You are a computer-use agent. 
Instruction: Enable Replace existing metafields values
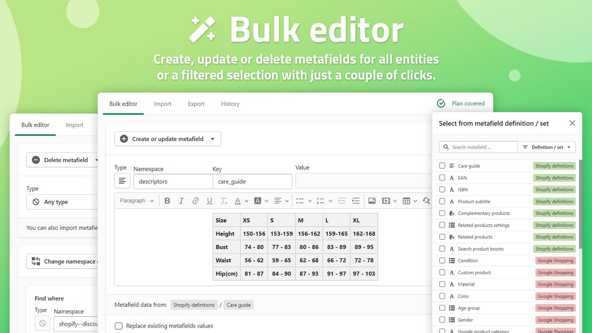click(x=118, y=326)
